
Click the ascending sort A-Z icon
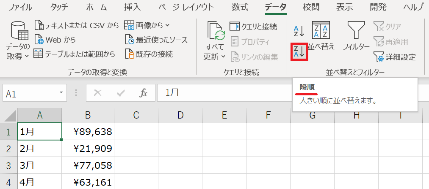[x=299, y=30]
